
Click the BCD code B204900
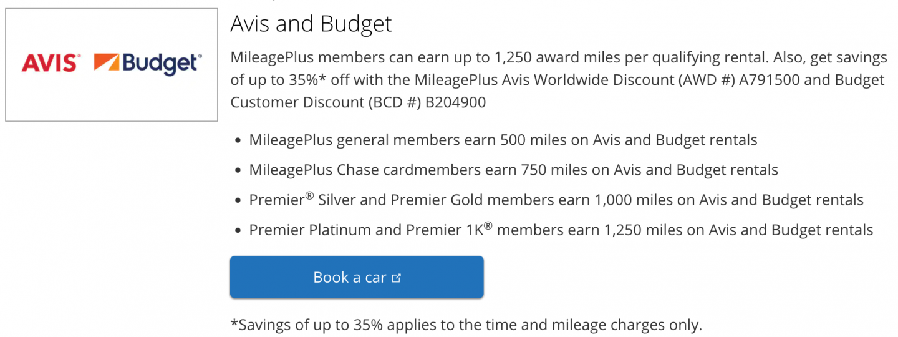[455, 102]
